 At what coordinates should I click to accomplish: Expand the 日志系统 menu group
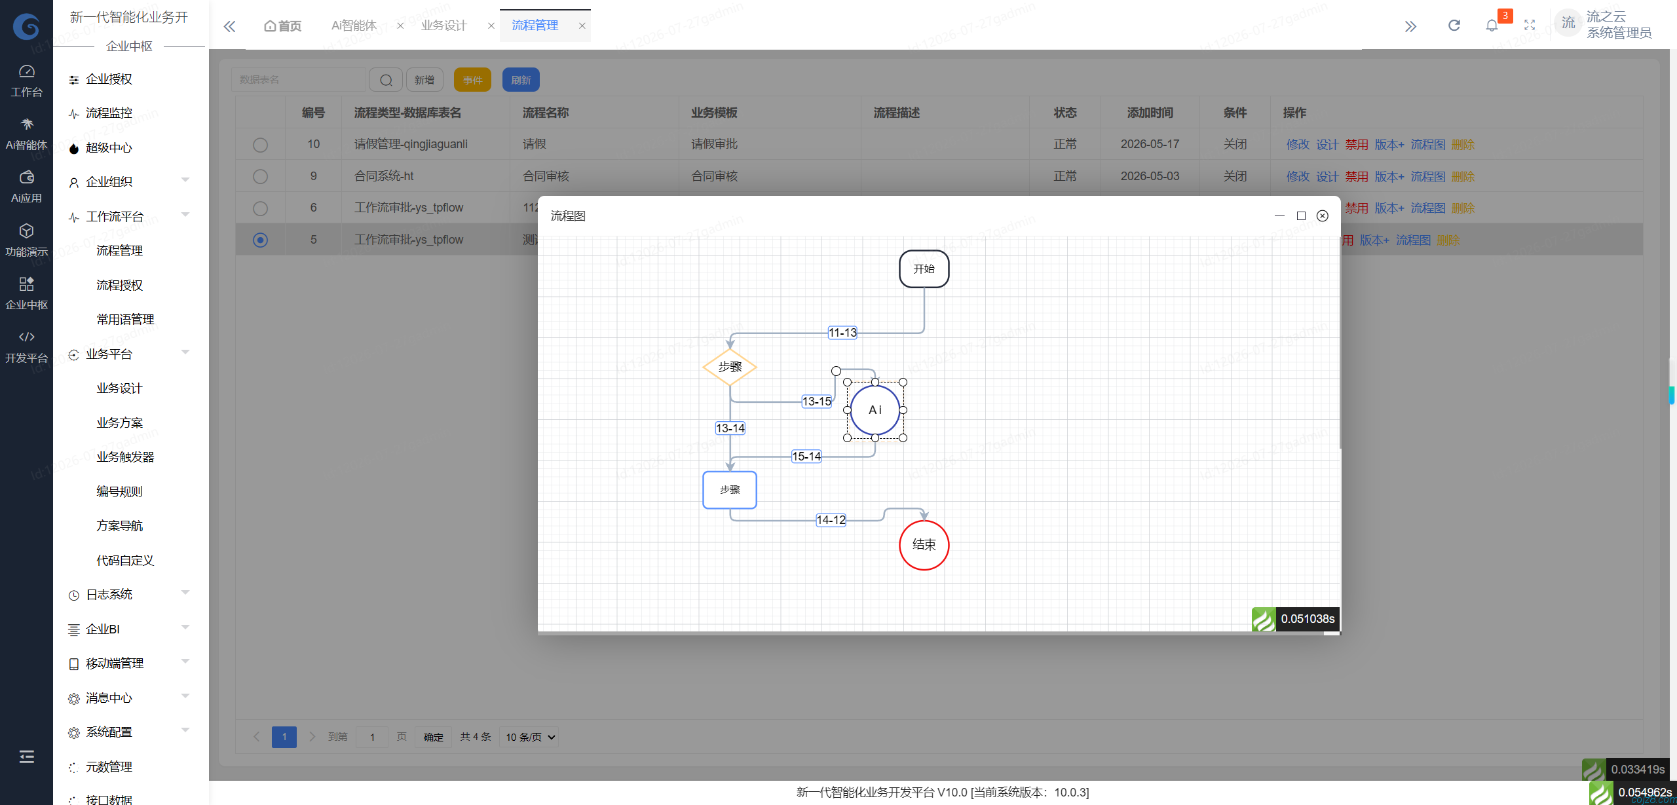tap(130, 594)
